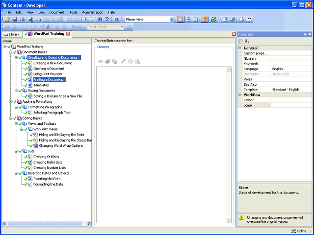Toggle the horizontal split layout button
Viewport: 314px width, 235px height.
coord(188,20)
